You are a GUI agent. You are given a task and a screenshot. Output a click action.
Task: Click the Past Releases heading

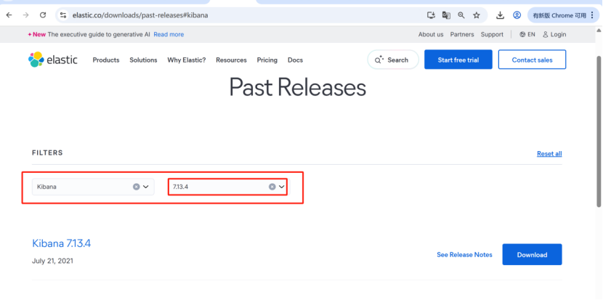(297, 88)
